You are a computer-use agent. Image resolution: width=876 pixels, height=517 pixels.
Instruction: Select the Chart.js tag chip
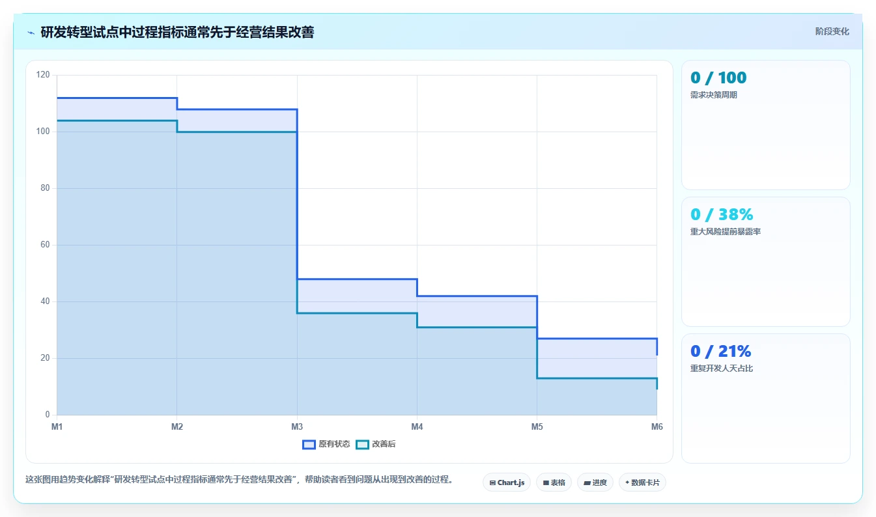tap(507, 482)
